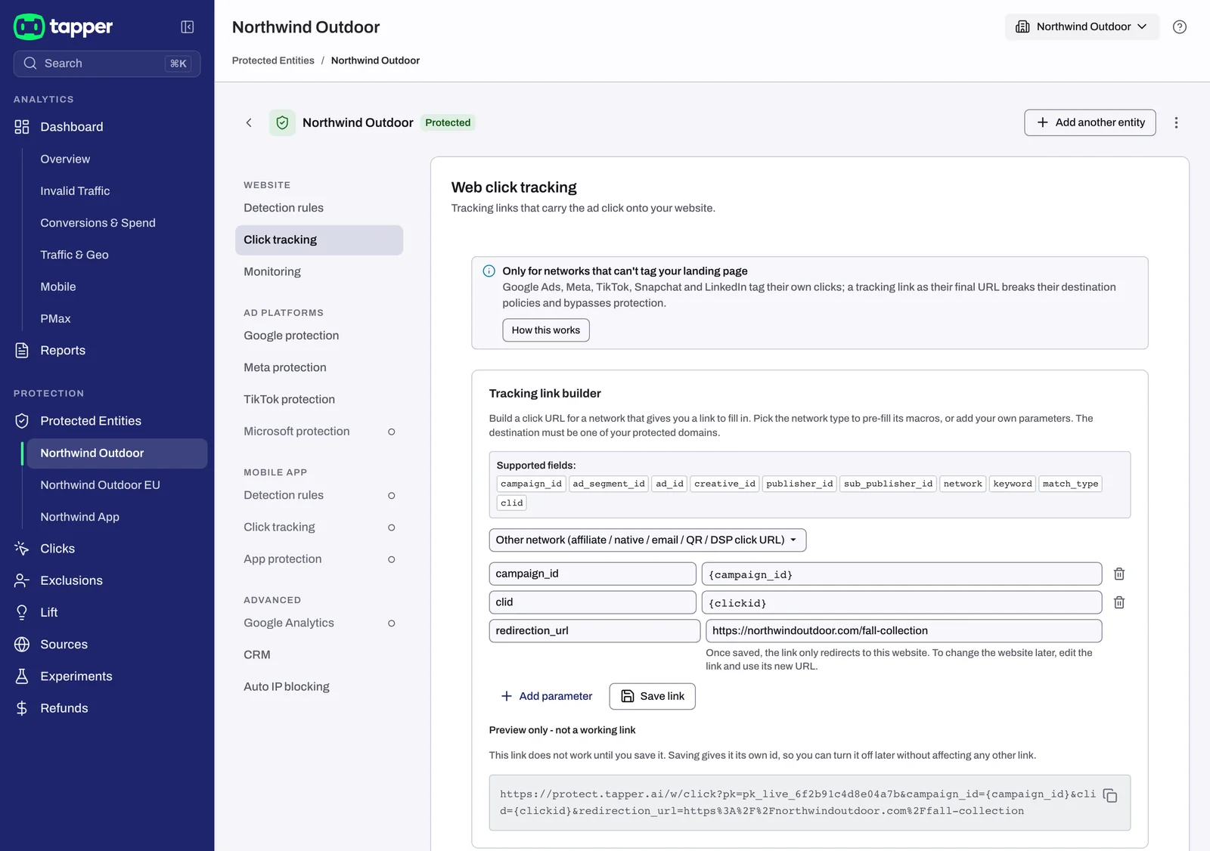Delete the campaign_id parameter row

tap(1119, 574)
